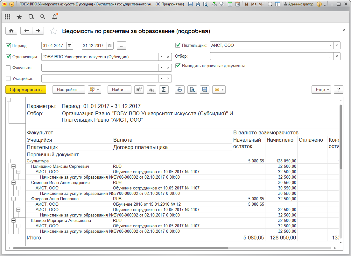This screenshot has width=351, height=256.
Task: Click title bar print icon
Action: click(x=198, y=4)
